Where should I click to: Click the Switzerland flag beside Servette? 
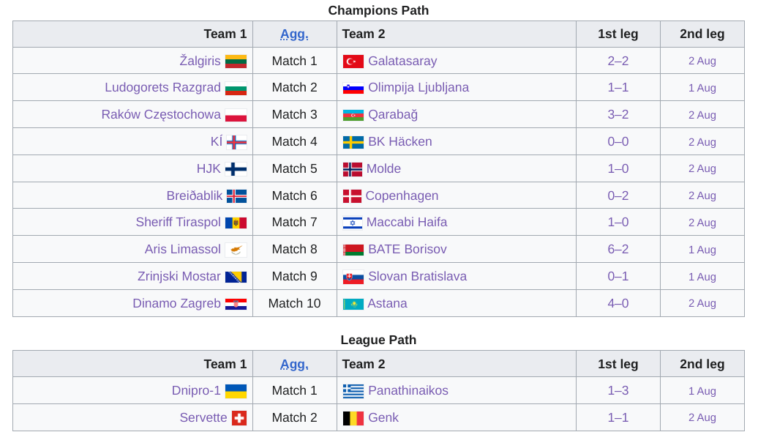239,418
